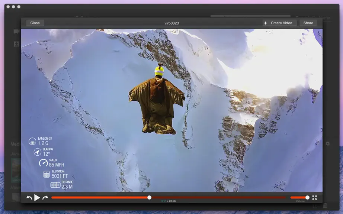Viewport: 343px width, 214px height.
Task: Skip forward with the curved right arrow
Action: click(x=45, y=198)
